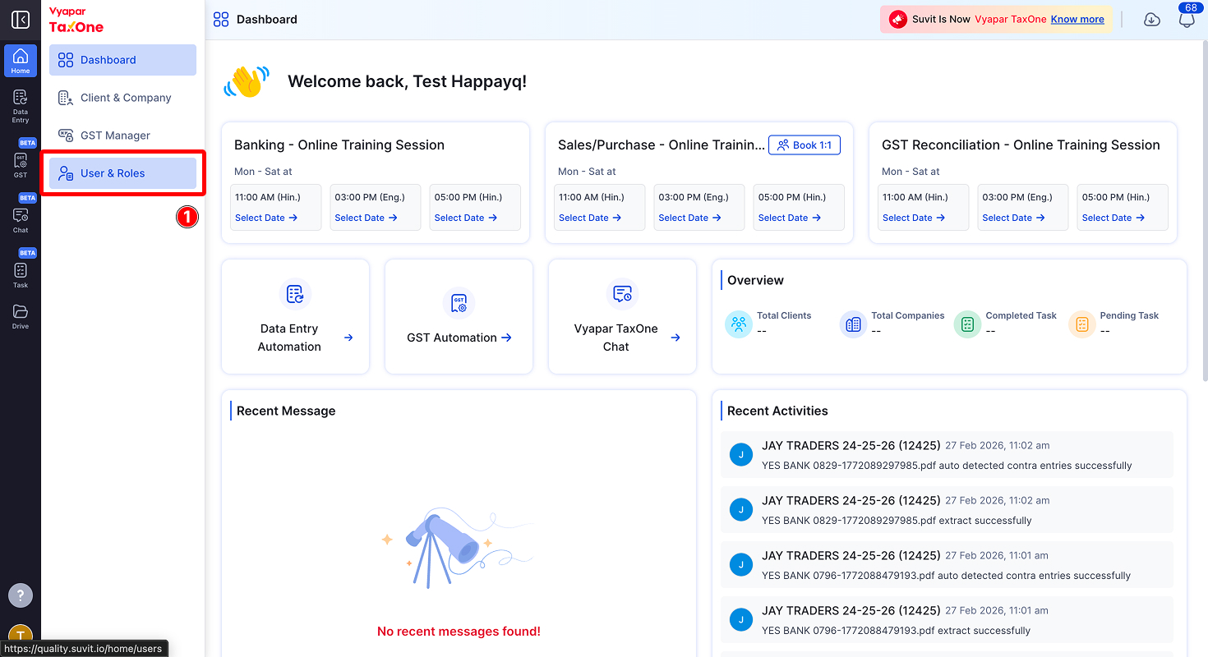Viewport: 1208px width, 657px height.
Task: Open Data Entry in the left rail
Action: point(21,106)
